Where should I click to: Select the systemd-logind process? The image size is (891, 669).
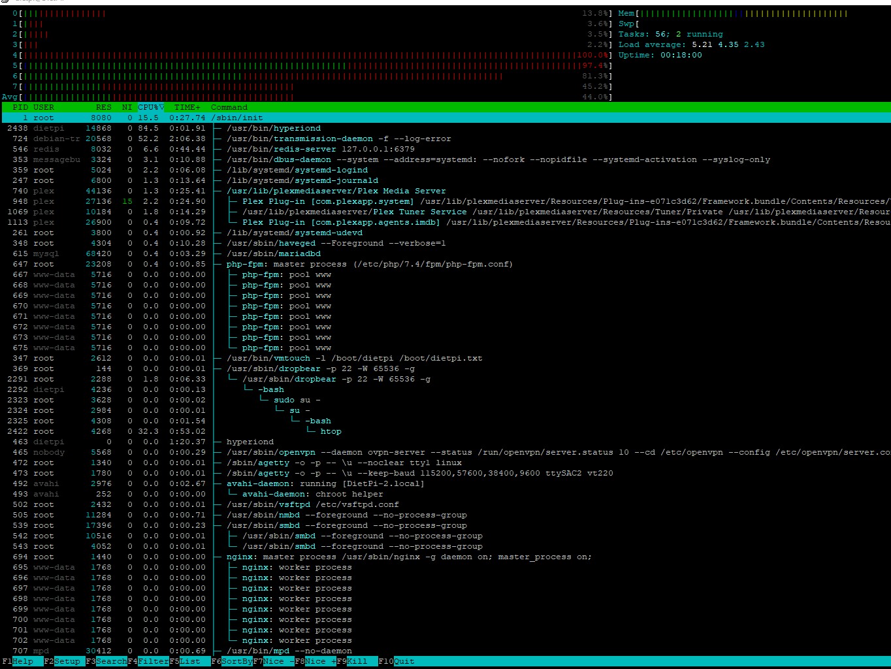point(445,170)
